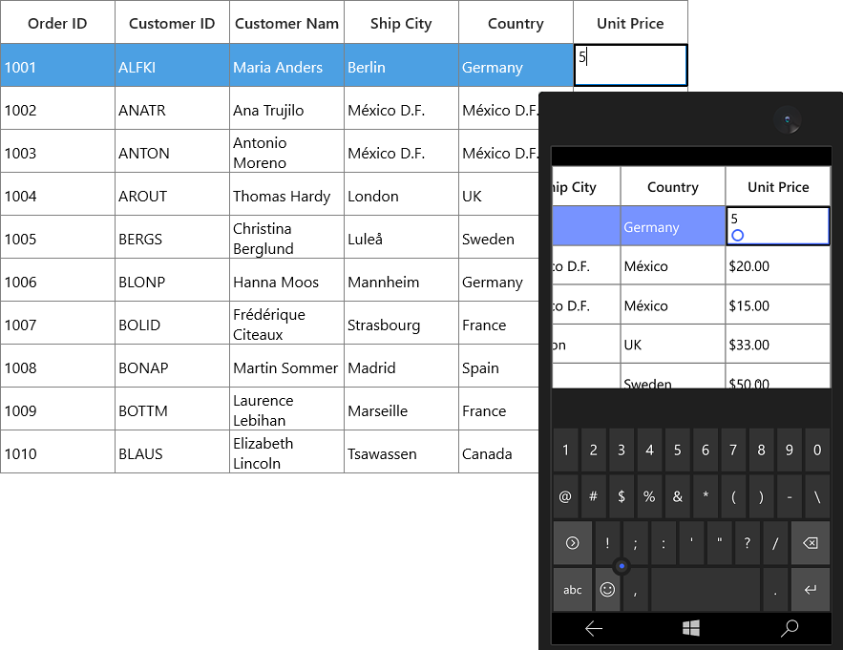Tap the period key next to Enter

(x=775, y=590)
